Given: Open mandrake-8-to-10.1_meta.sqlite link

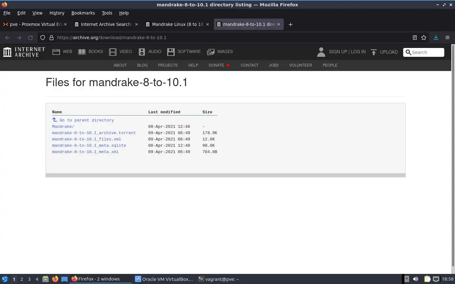Looking at the screenshot, I should coord(89,145).
